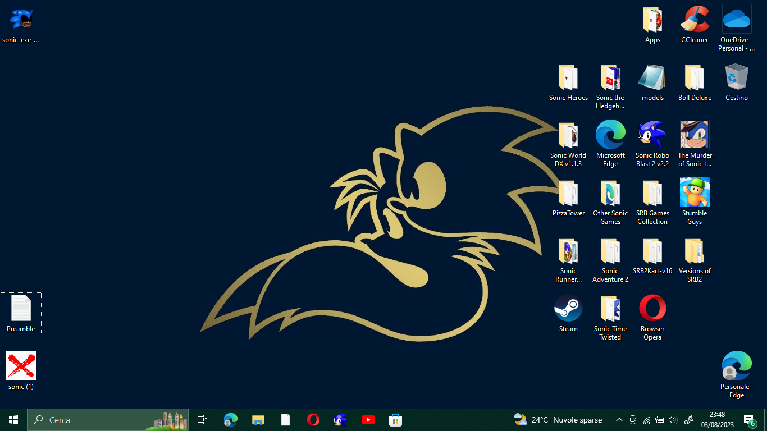Viewport: 767px width, 431px height.
Task: Open the 24°C Nuvole sparse weather widget
Action: [558, 420]
